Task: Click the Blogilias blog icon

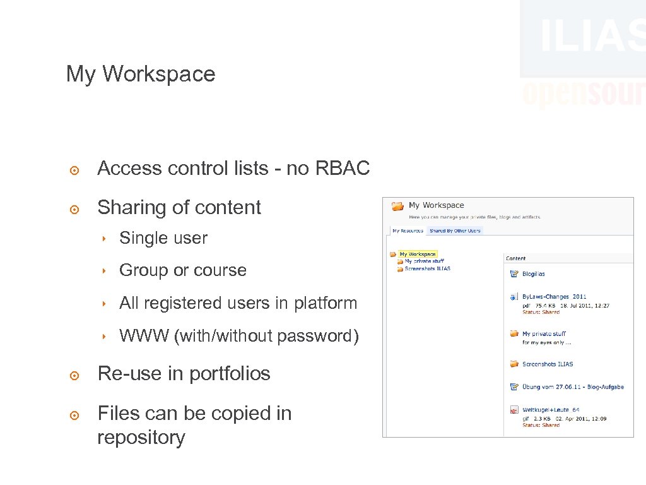Action: point(514,273)
